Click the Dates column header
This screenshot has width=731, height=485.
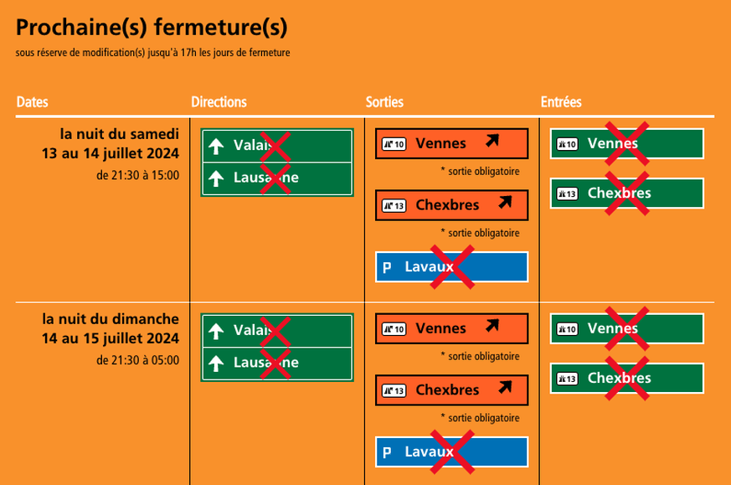(33, 102)
